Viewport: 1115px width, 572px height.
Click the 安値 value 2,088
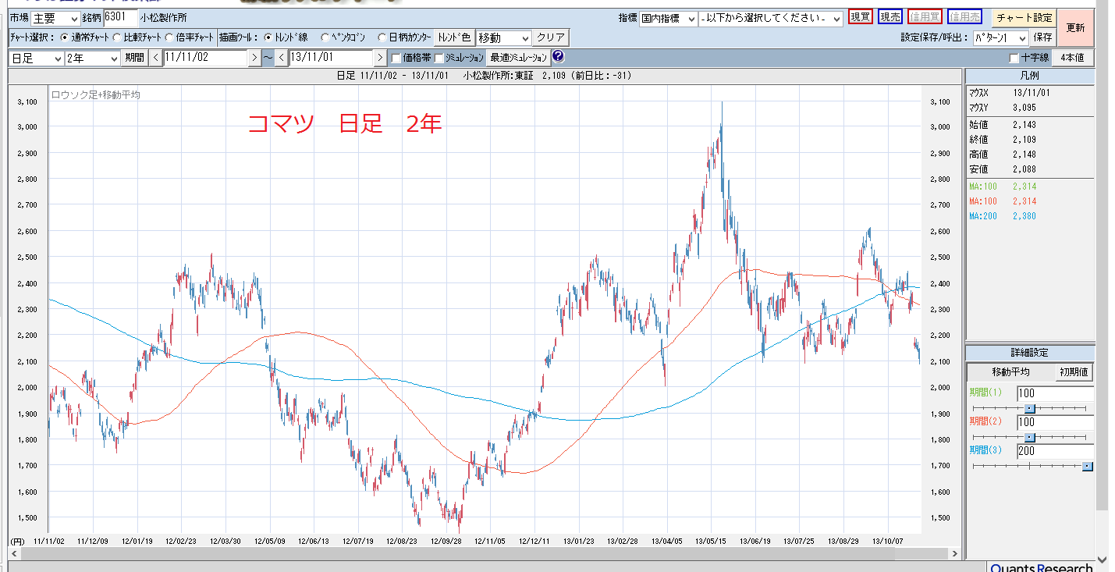(x=1023, y=169)
